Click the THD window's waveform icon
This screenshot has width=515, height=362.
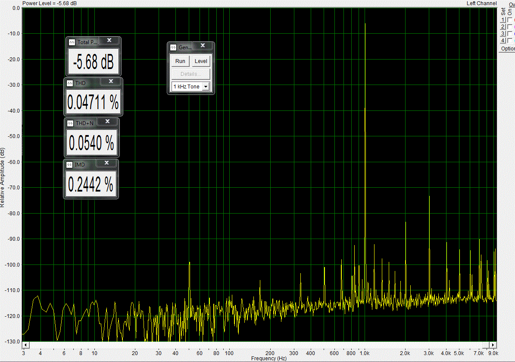point(70,83)
